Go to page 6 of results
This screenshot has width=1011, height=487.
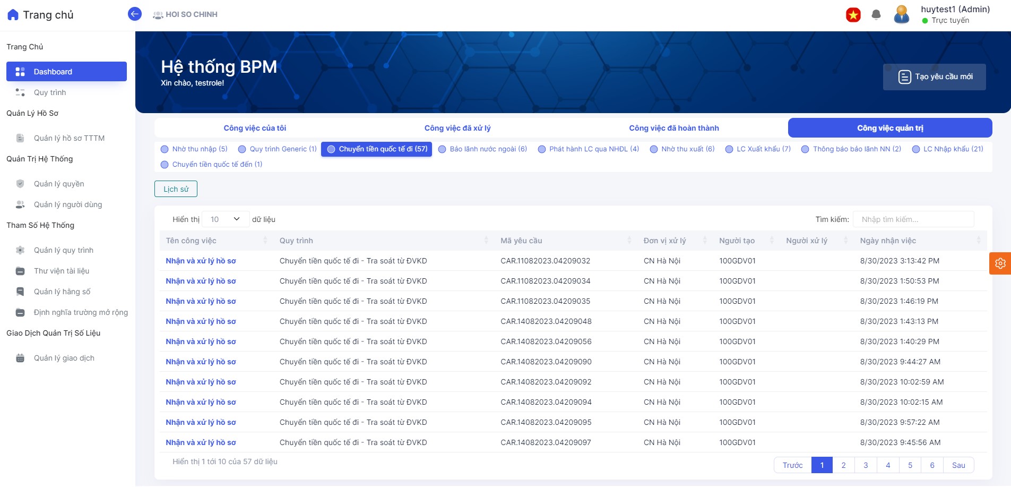932,465
